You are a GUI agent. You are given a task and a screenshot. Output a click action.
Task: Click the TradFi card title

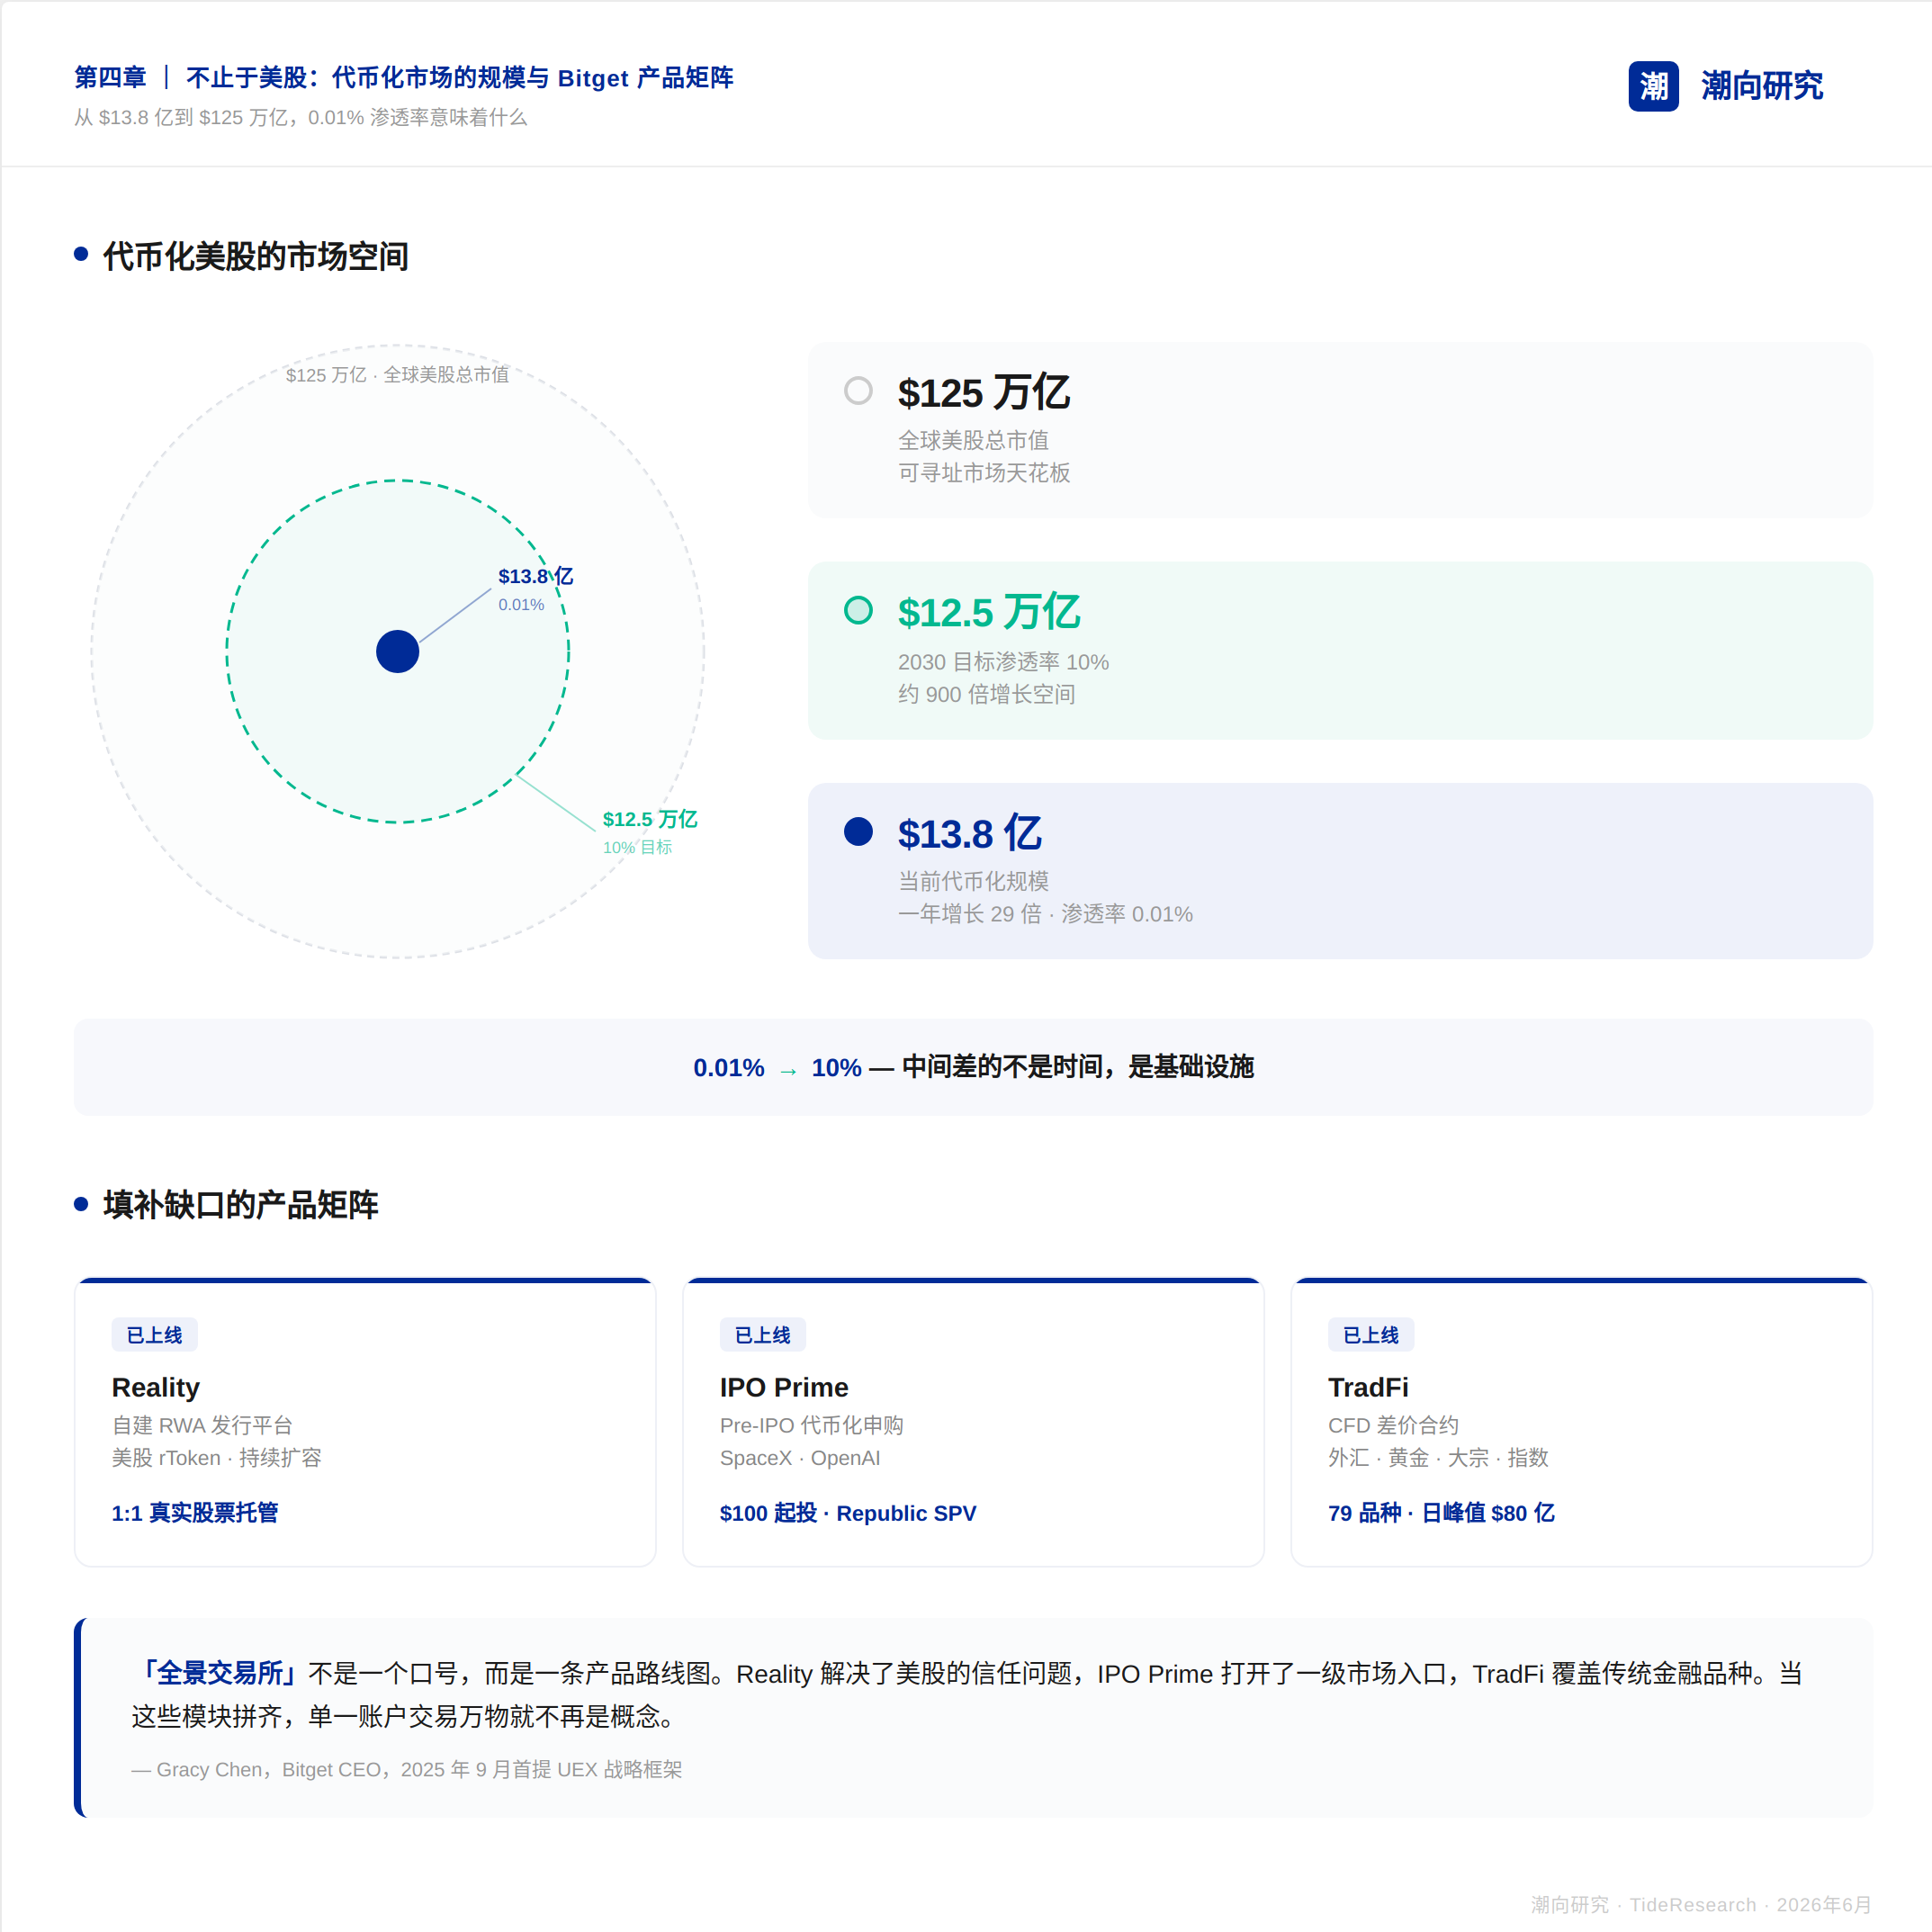click(1368, 1387)
